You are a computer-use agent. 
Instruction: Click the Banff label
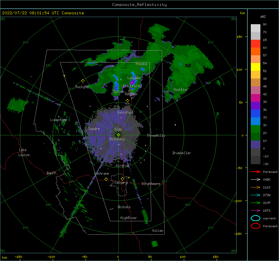tap(51, 173)
